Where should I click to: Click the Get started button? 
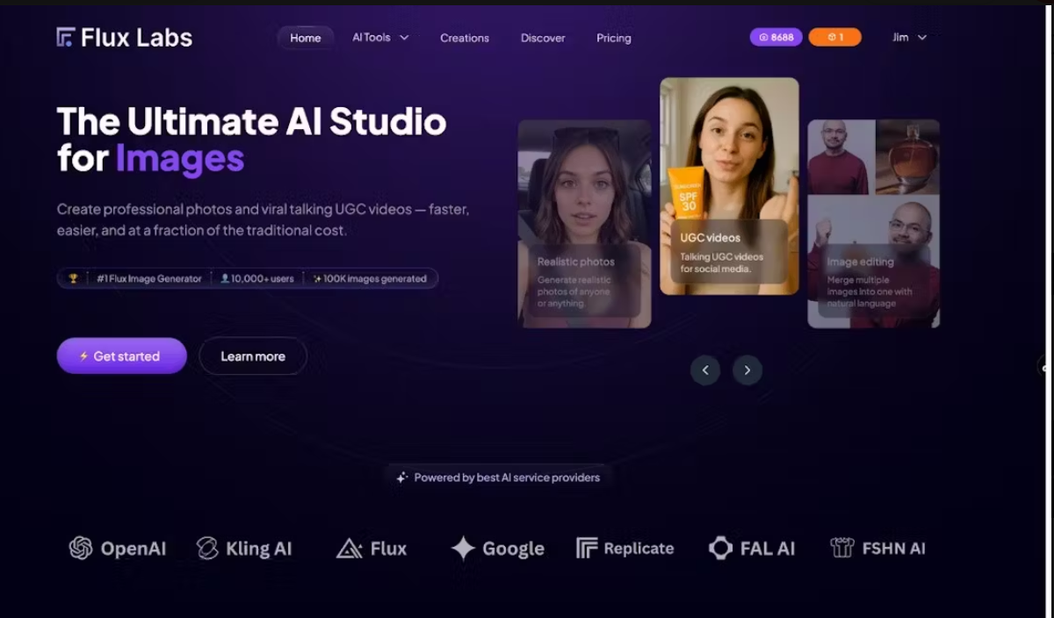pos(121,356)
